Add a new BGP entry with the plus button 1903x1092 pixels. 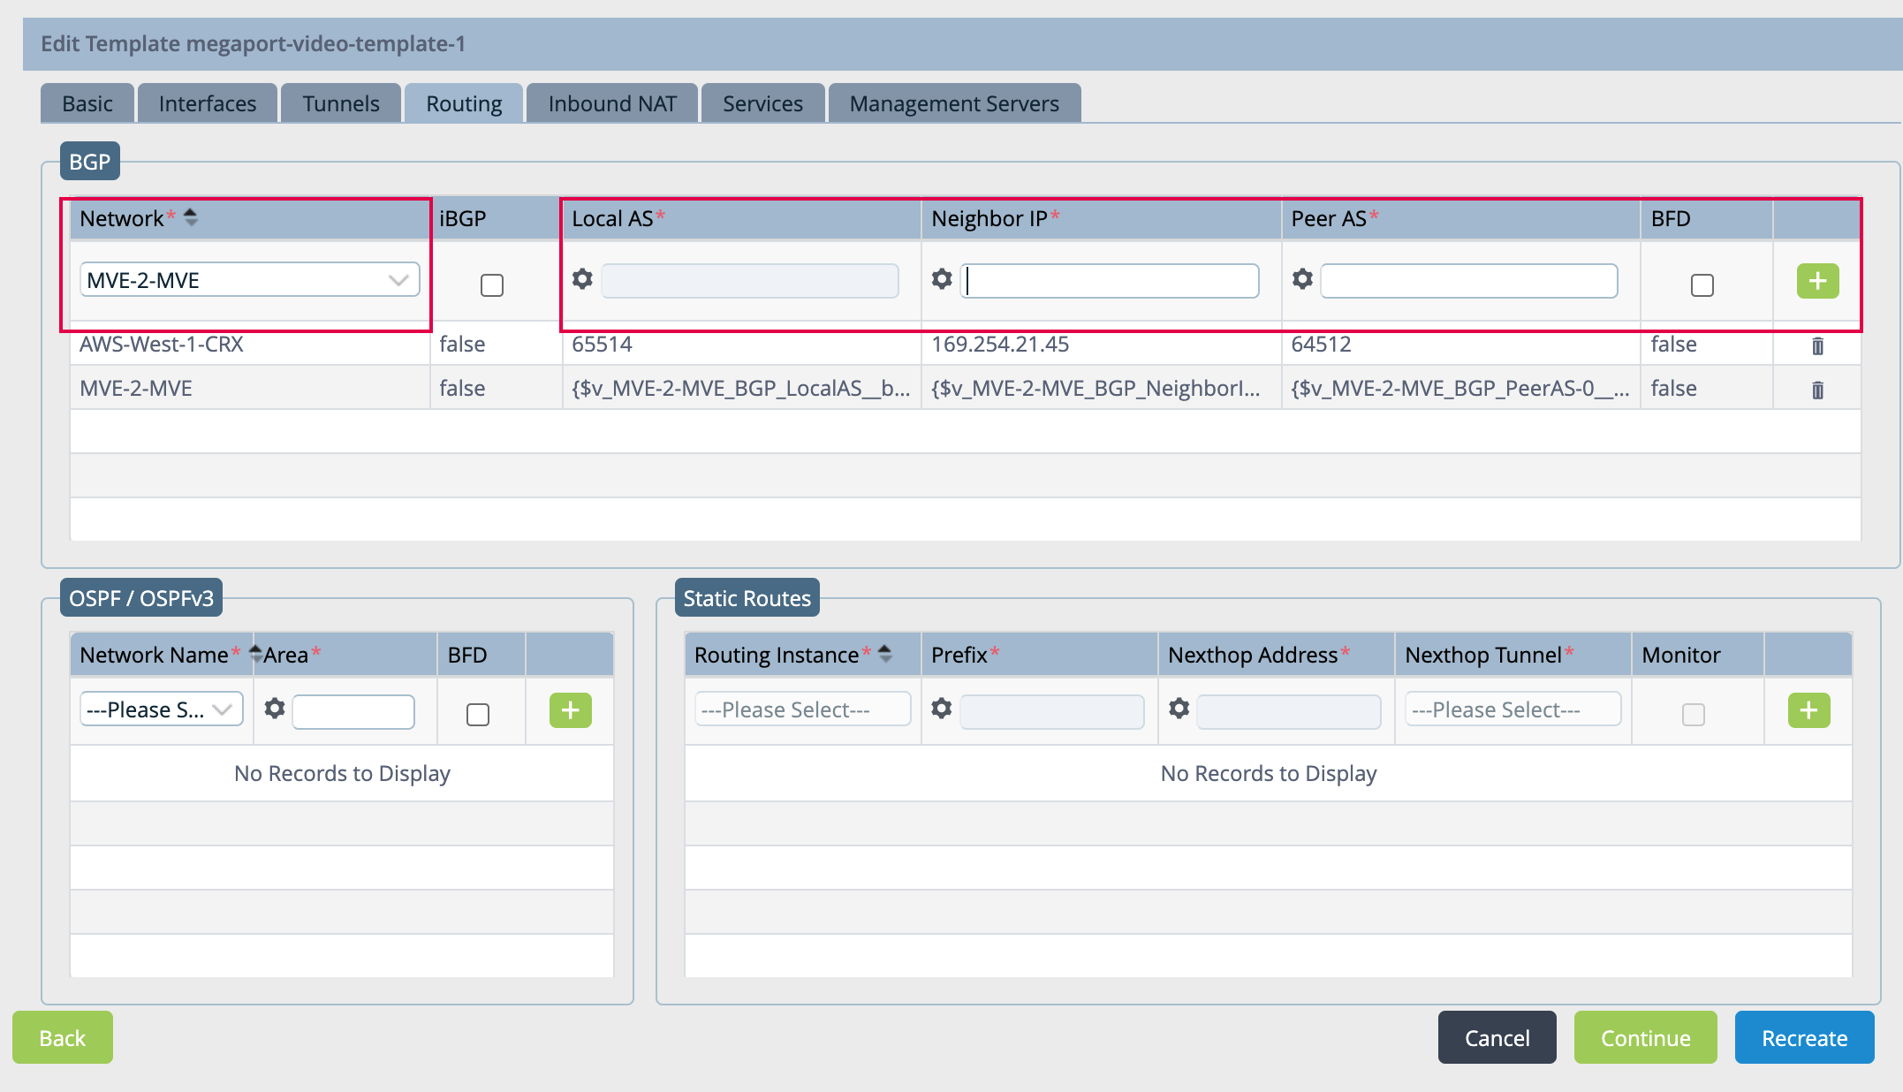(1817, 281)
